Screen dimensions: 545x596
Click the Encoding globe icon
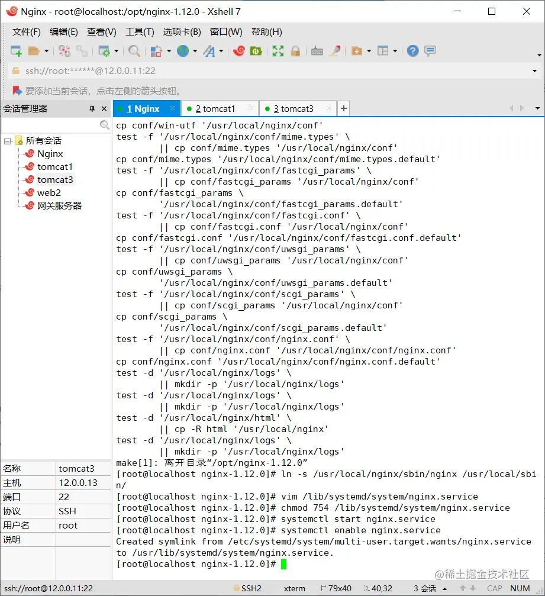pyautogui.click(x=183, y=51)
